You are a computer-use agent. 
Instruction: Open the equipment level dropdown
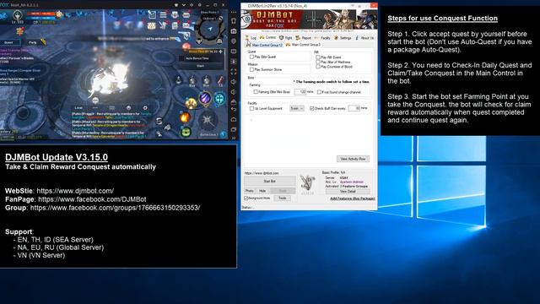[296, 108]
